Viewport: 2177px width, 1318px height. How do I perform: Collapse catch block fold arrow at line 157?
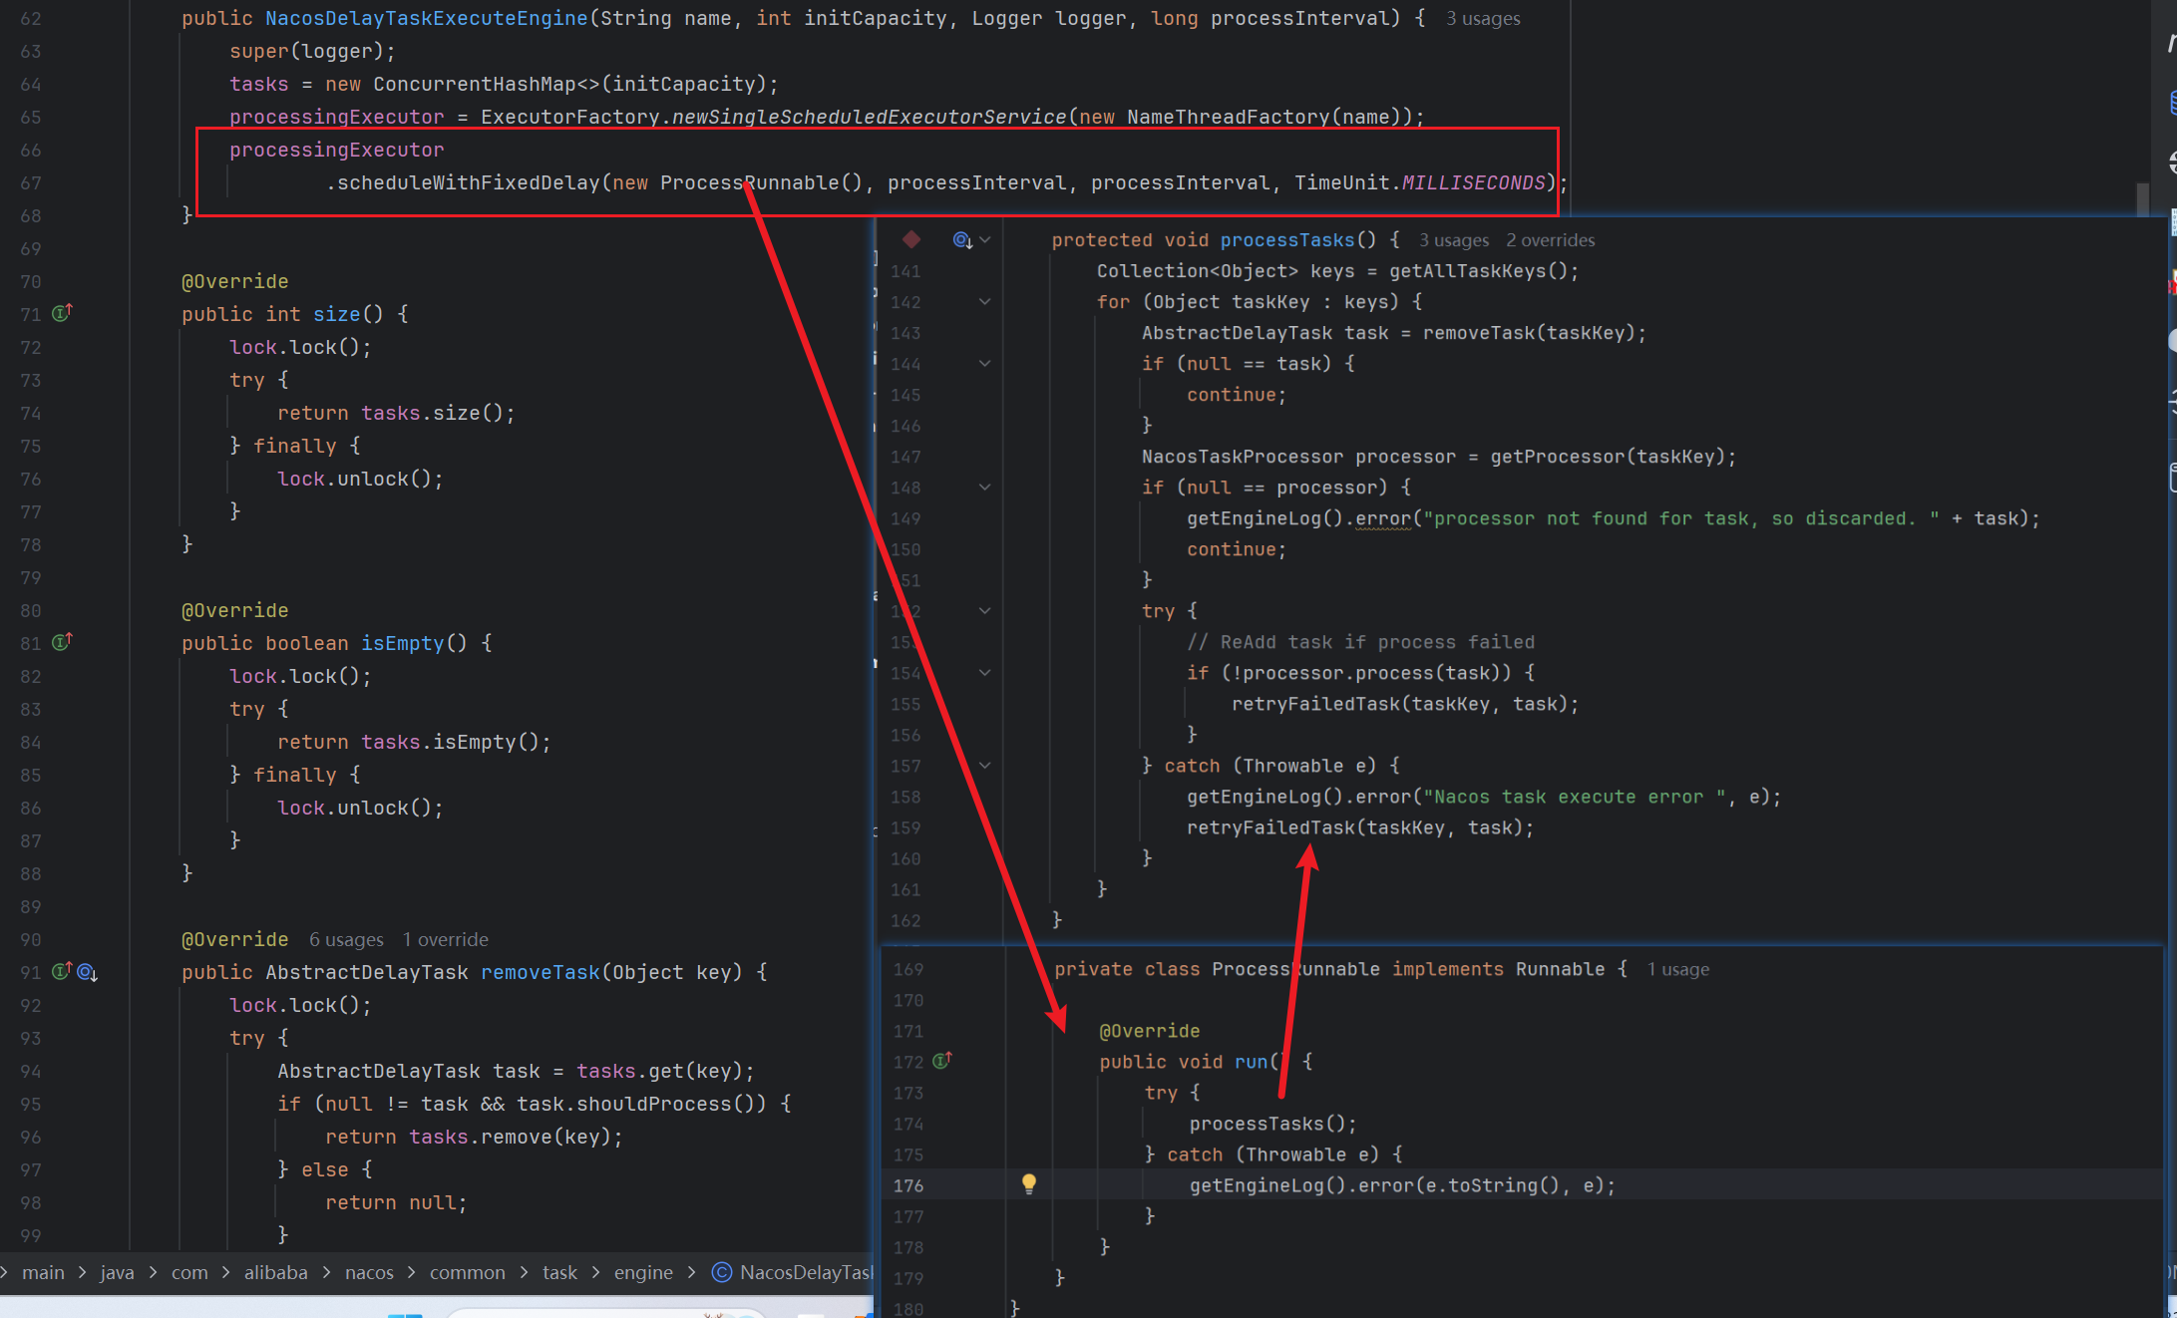pyautogui.click(x=984, y=766)
